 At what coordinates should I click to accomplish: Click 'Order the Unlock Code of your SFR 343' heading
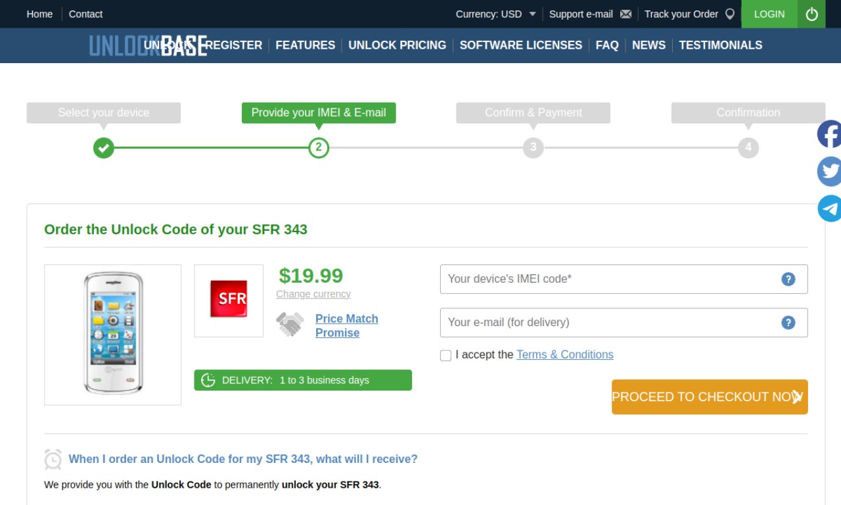pos(175,229)
